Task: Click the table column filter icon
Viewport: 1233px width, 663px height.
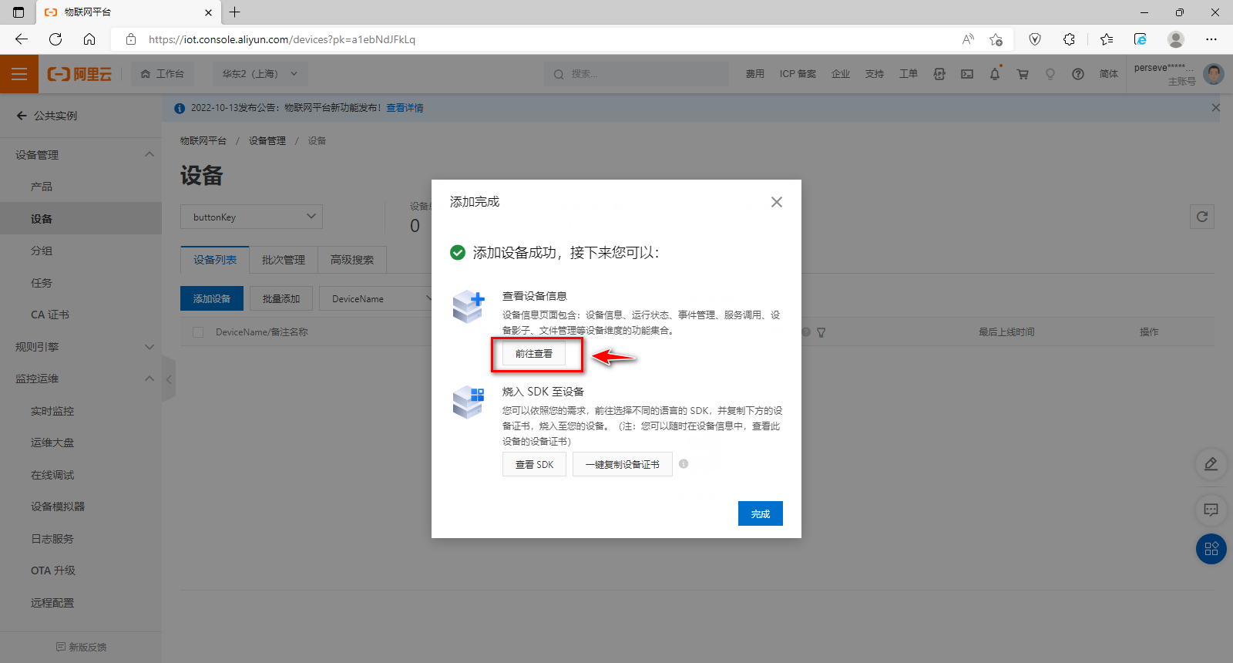Action: (x=821, y=332)
